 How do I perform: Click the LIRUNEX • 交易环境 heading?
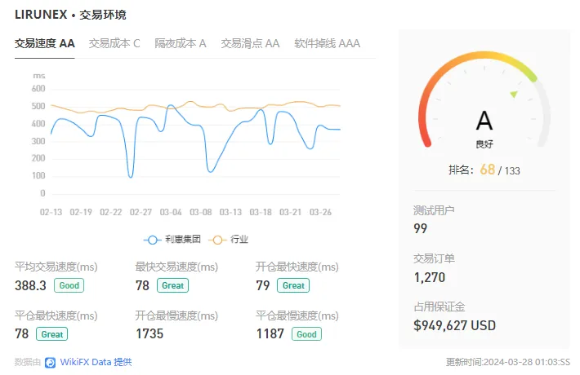click(x=70, y=15)
